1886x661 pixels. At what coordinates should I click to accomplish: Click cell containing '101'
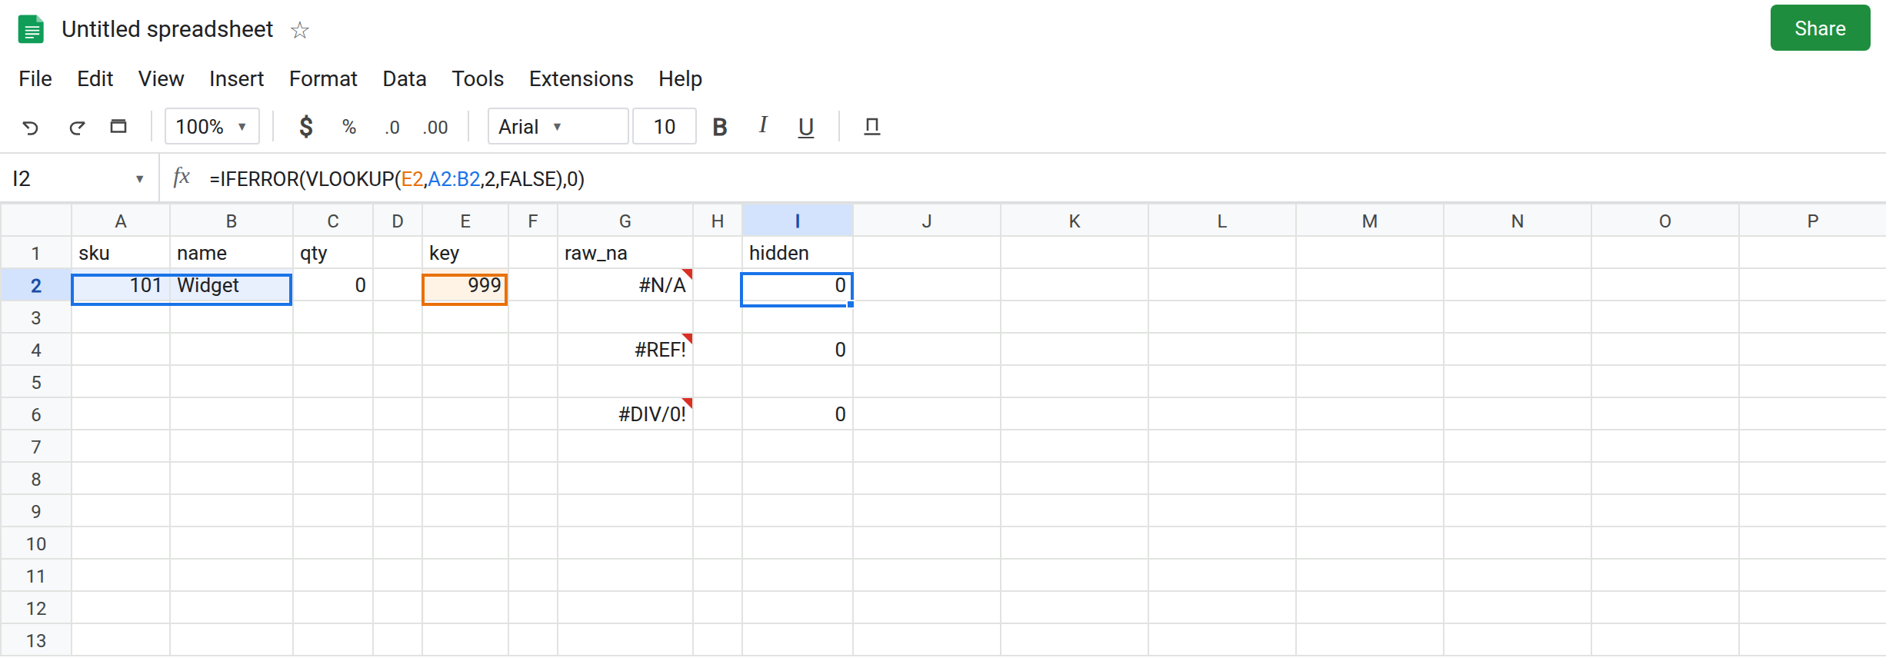pos(121,285)
